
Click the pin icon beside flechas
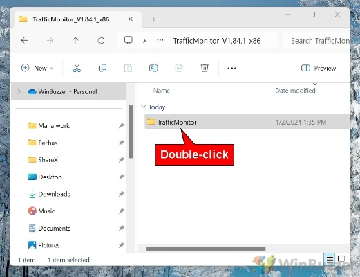click(x=122, y=143)
